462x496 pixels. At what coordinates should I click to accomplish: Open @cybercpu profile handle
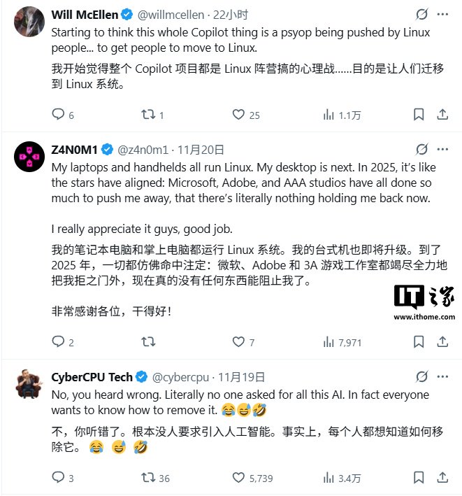180,377
